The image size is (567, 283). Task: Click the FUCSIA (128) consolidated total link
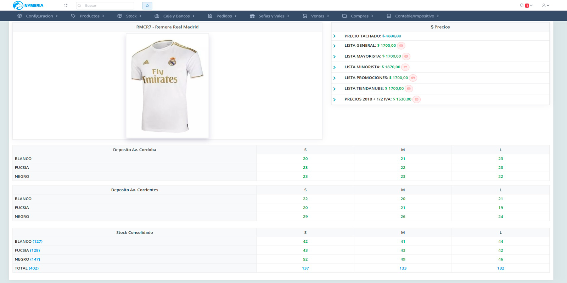point(35,250)
